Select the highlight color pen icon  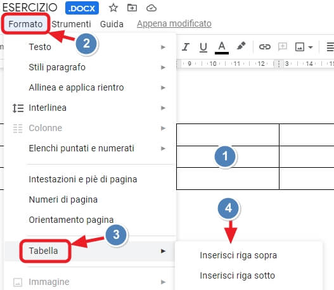[x=241, y=46]
